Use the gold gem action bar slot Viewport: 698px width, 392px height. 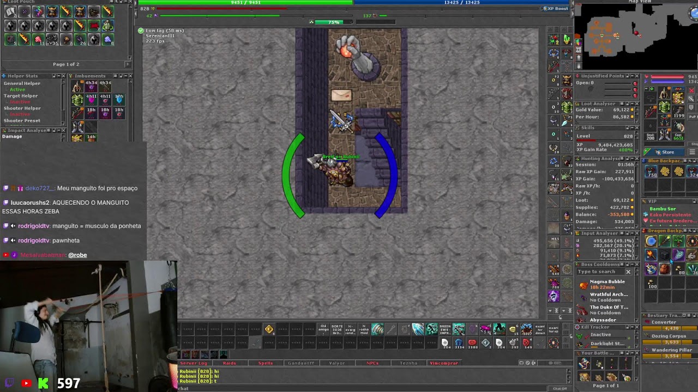269,329
